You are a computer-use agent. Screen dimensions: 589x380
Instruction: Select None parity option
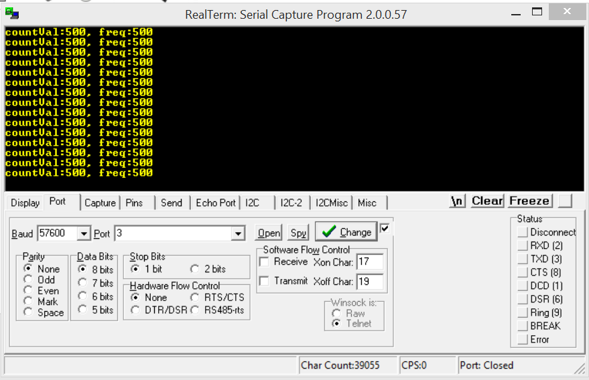pos(42,268)
